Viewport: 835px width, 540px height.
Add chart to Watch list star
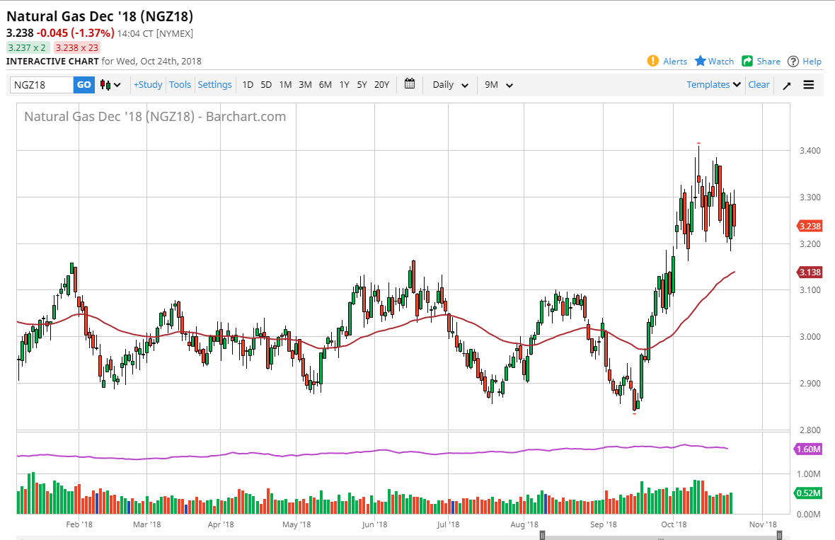[x=701, y=61]
